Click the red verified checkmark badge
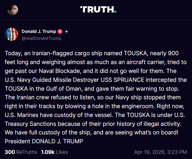Image resolution: width=192 pixels, height=159 pixels. 60,31
